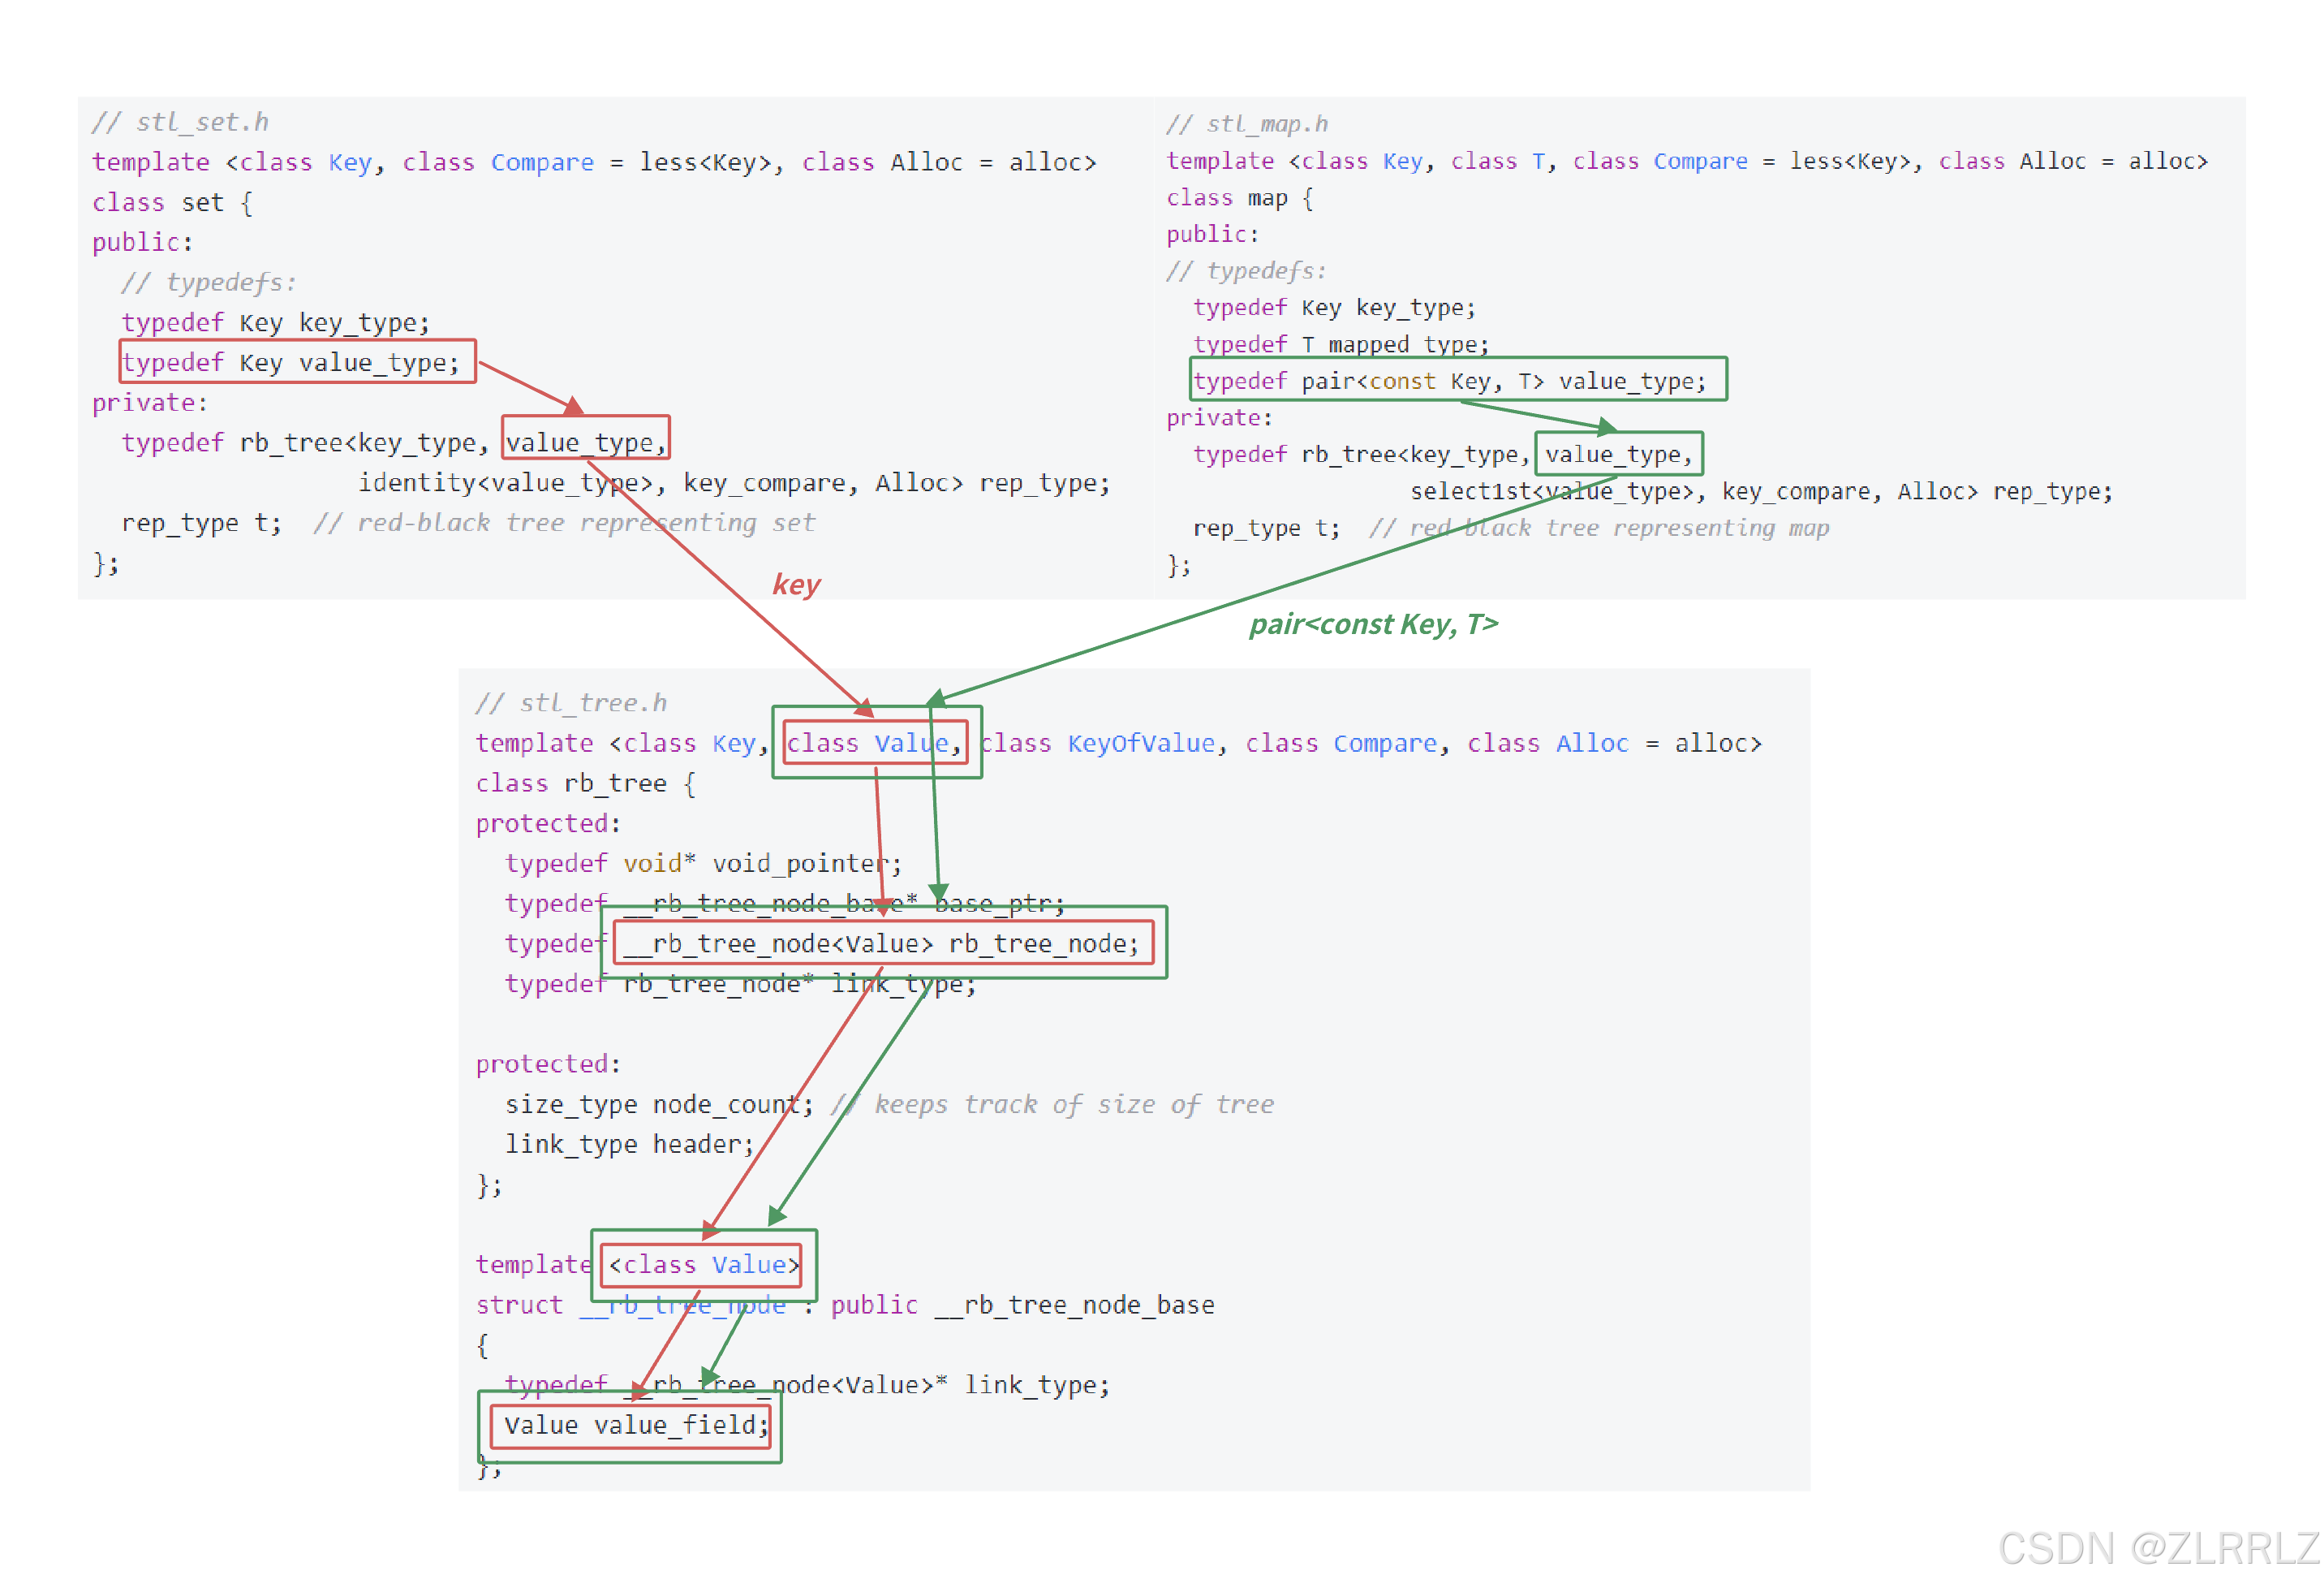Click the highlighted value_type box under stl_set.h private section
This screenshot has width=2324, height=1588.
coord(585,440)
